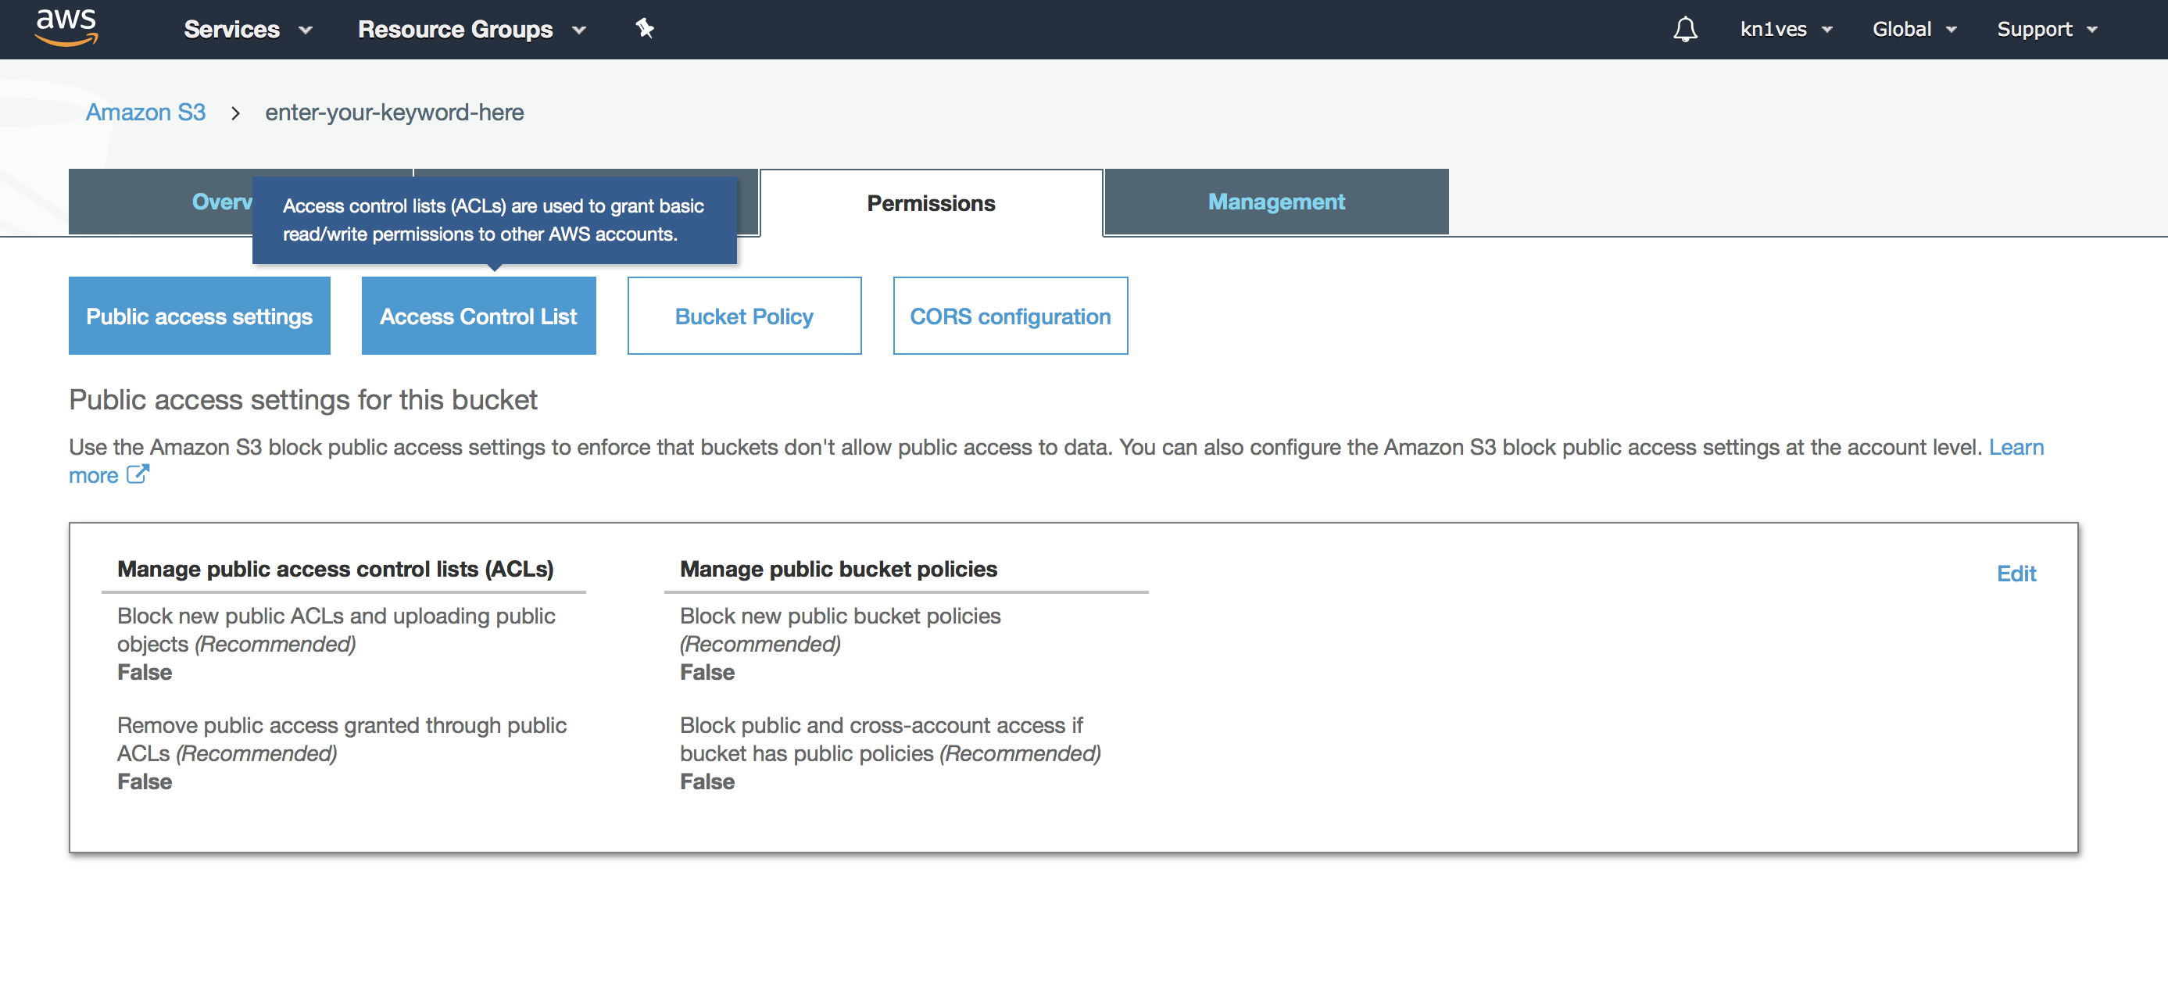Click the Manage public bucket policies heading

(839, 570)
